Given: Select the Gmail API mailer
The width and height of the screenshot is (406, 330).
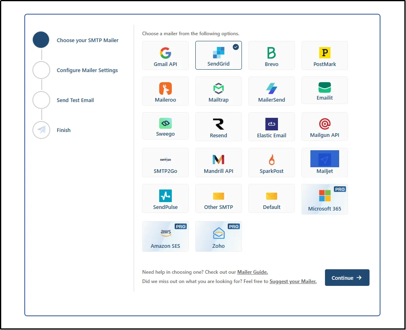Looking at the screenshot, I should (x=165, y=55).
